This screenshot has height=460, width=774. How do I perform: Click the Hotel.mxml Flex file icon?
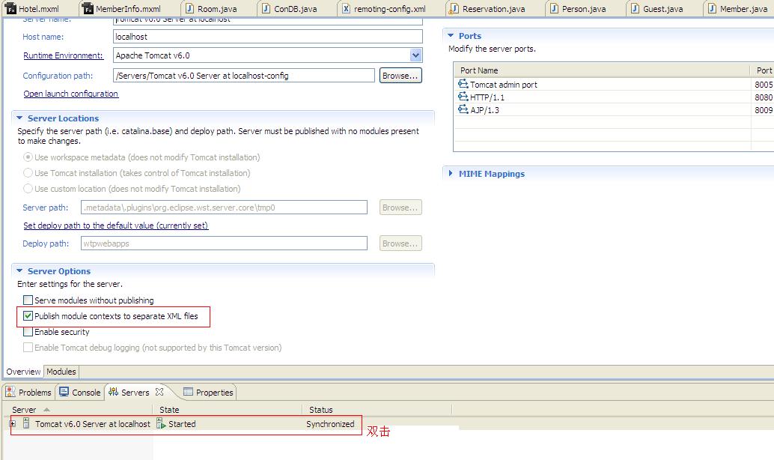(x=11, y=8)
